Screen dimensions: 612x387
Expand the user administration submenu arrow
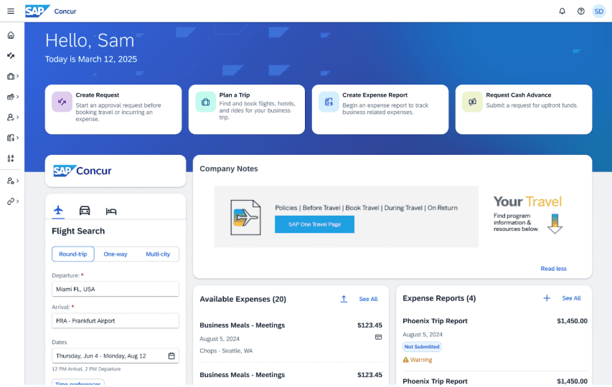(17, 181)
